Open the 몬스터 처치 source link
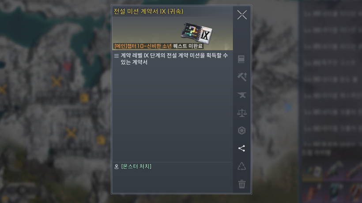Image resolution: width=362 pixels, height=203 pixels. tap(136, 166)
